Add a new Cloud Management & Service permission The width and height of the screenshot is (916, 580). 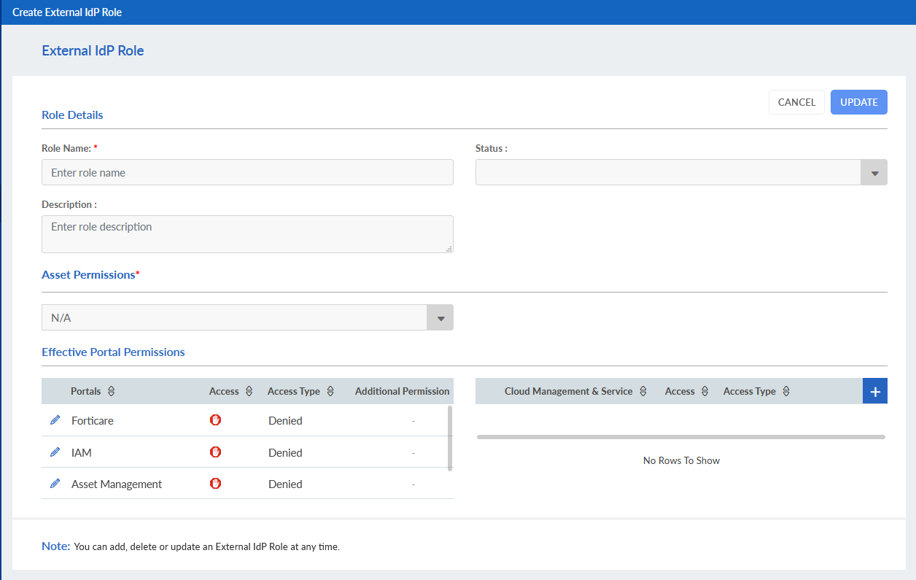pyautogui.click(x=874, y=391)
